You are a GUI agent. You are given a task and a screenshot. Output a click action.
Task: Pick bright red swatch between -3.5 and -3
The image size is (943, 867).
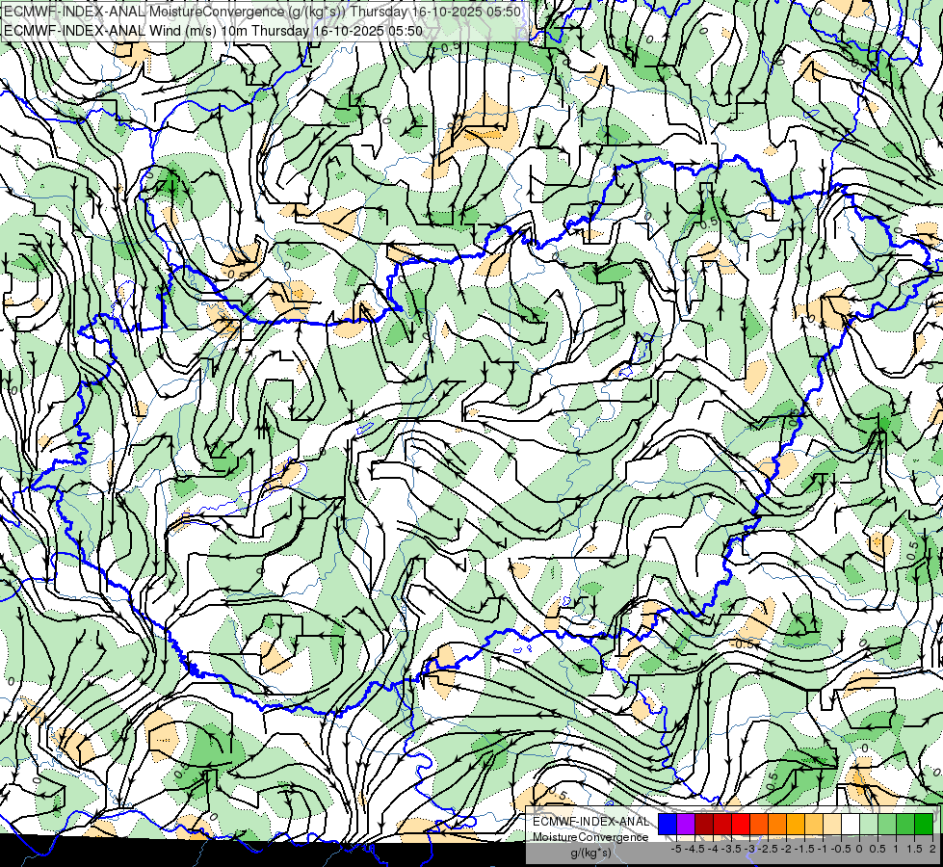(741, 825)
